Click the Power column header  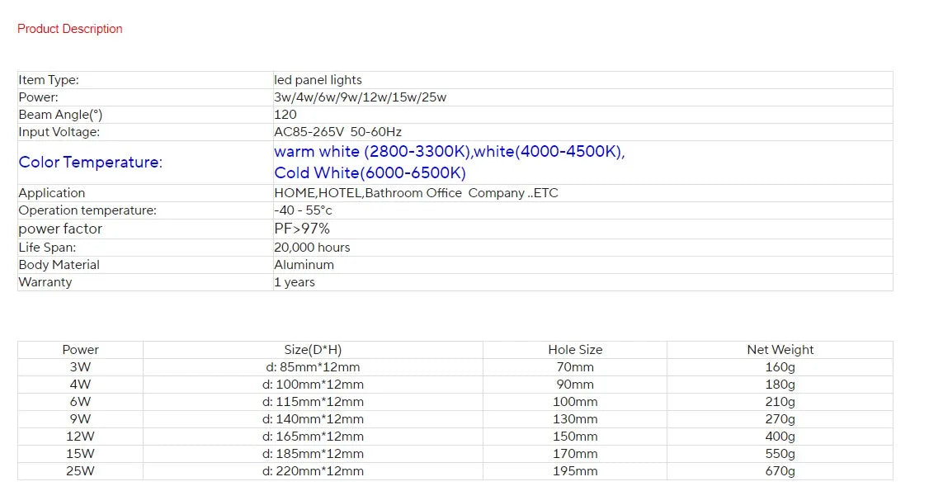(79, 349)
